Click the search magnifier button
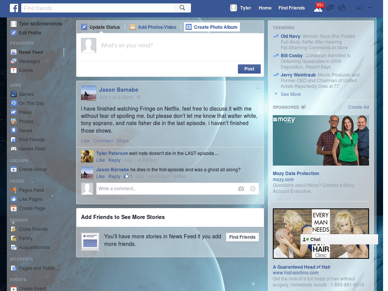This screenshot has height=291, width=388. [182, 8]
